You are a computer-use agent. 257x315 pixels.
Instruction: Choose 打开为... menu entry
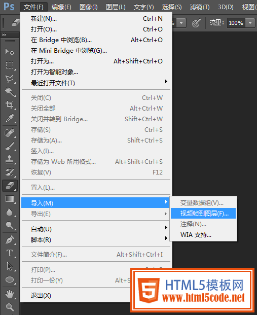[x=96, y=61]
